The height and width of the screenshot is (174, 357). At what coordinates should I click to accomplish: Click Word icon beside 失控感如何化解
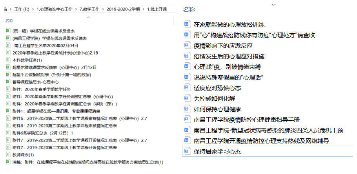click(x=187, y=98)
